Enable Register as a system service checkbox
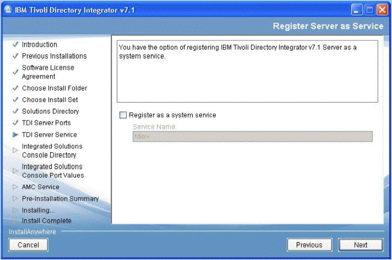This screenshot has width=392, height=260. pos(123,115)
